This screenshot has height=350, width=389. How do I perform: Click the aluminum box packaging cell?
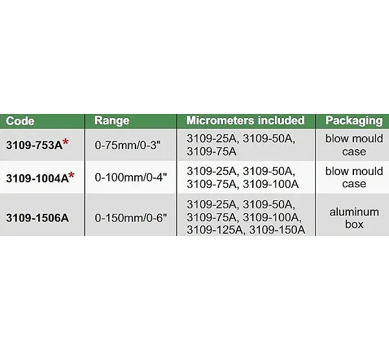click(354, 218)
